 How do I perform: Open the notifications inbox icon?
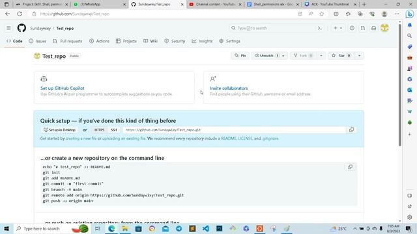click(x=373, y=28)
